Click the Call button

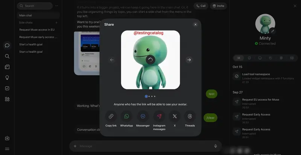pyautogui.click(x=201, y=6)
